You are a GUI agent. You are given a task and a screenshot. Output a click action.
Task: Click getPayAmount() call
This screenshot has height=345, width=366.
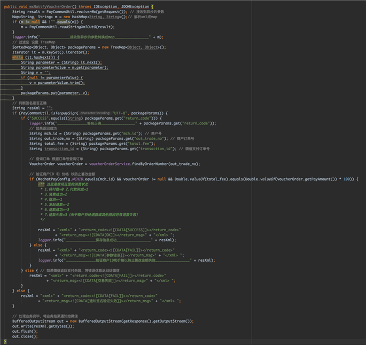point(322,179)
